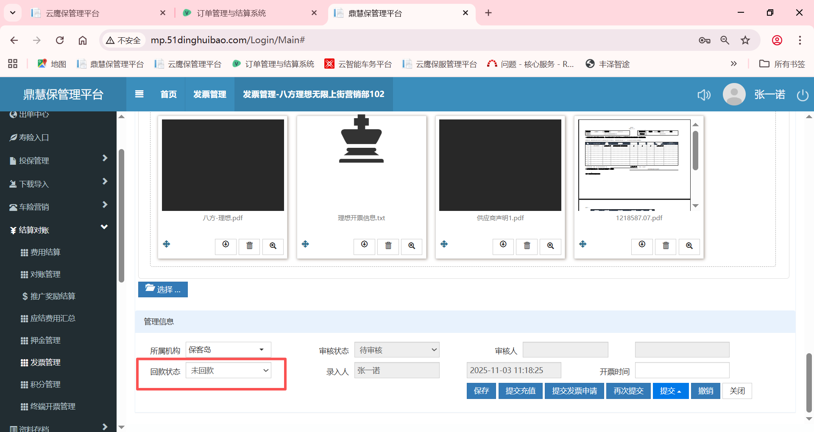This screenshot has height=432, width=814.
Task: Click the main page vertical scrollbar
Action: point(809,382)
